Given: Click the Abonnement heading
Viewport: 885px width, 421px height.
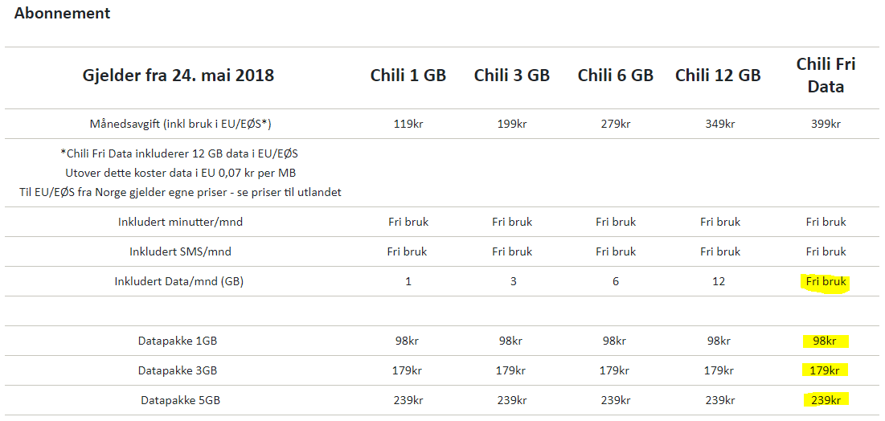Looking at the screenshot, I should (x=62, y=14).
